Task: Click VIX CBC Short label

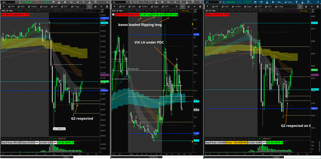Action: click(158, 15)
